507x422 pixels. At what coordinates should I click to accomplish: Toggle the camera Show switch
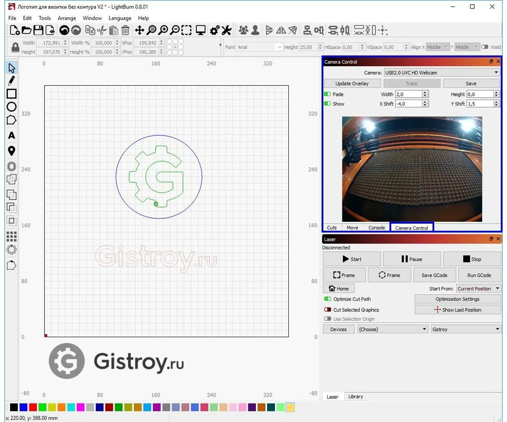pos(327,103)
